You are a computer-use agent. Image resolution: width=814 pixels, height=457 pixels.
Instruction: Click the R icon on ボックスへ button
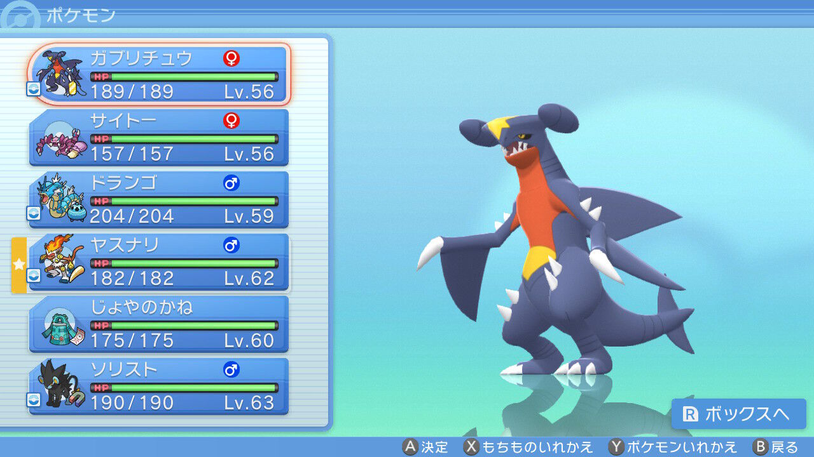tap(691, 414)
